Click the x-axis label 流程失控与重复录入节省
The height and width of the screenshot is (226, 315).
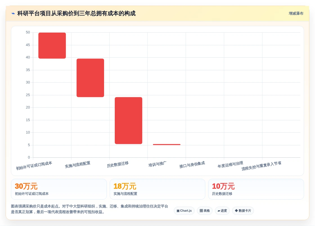coord(261,166)
